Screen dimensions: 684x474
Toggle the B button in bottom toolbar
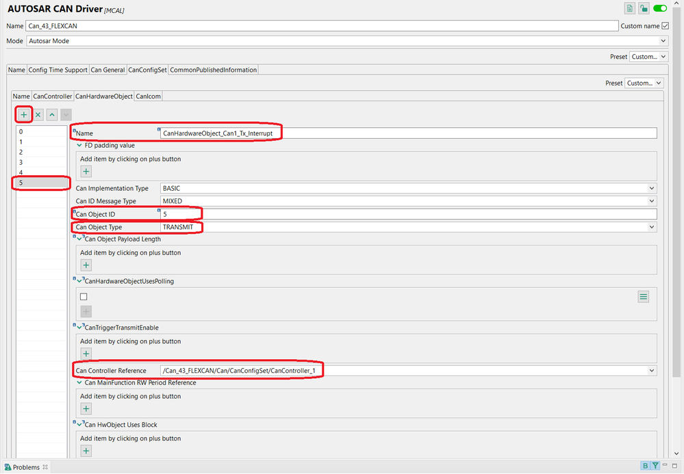[645, 466]
